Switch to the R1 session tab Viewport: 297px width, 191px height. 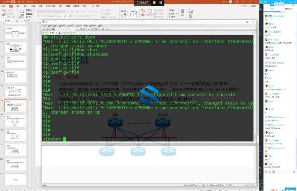point(52,33)
